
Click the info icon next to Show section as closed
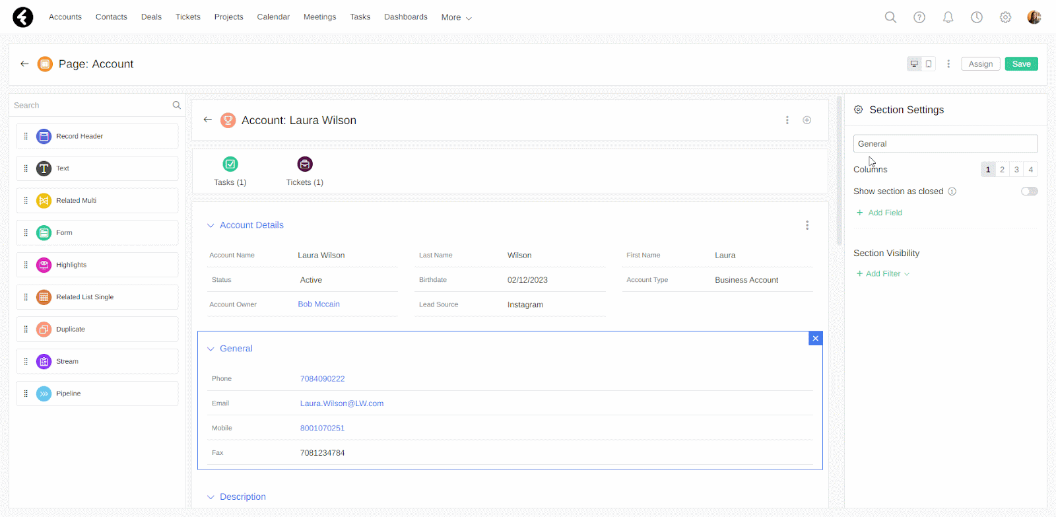[x=952, y=191]
